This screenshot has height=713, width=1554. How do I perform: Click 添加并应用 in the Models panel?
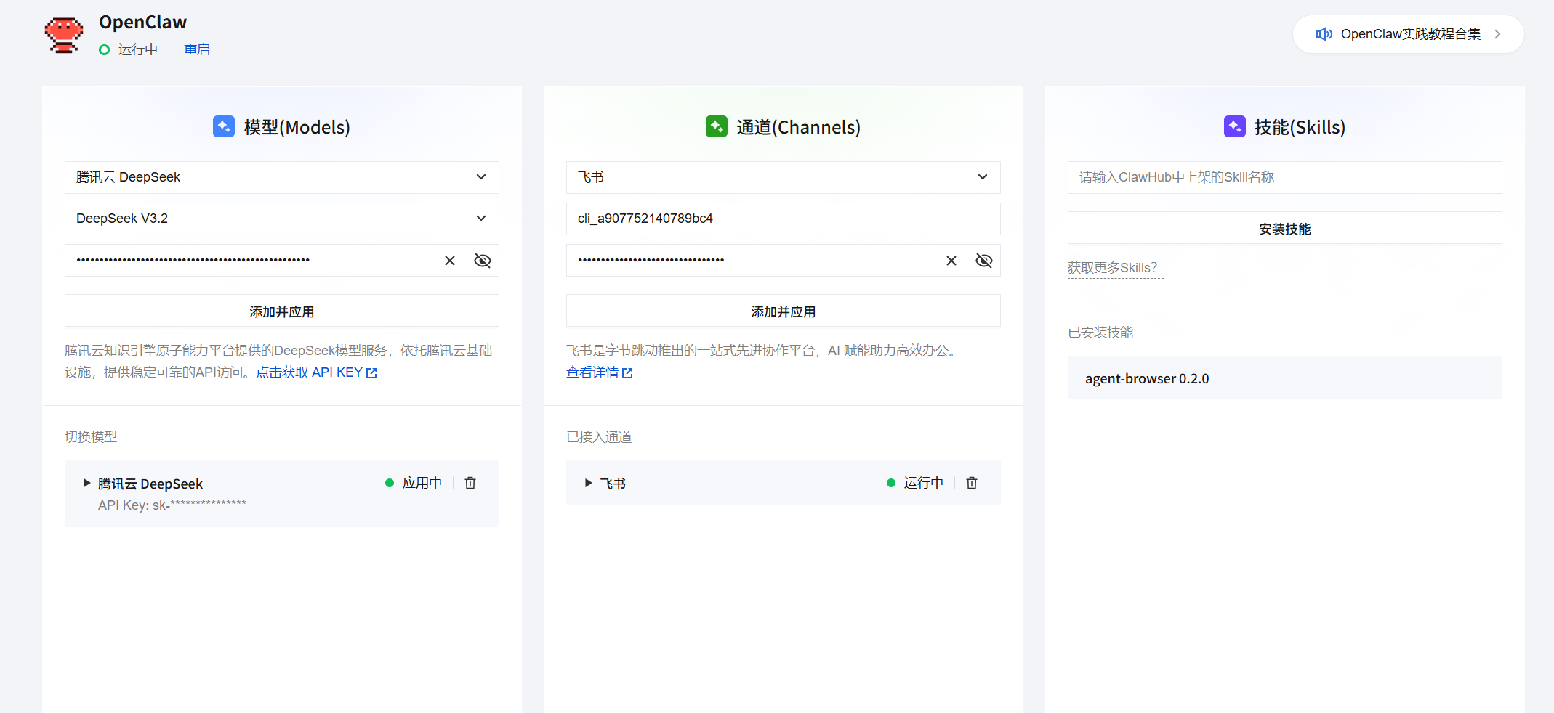281,310
